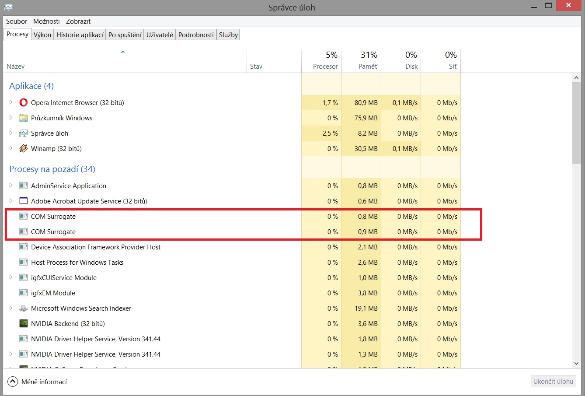Click the Opera Internet Browser icon
Viewport: 585px width, 396px height.
(24, 103)
